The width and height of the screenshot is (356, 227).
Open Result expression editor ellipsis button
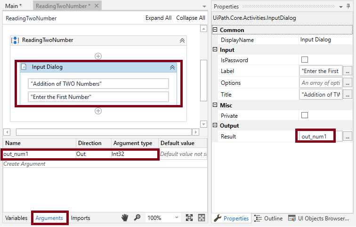click(348, 137)
